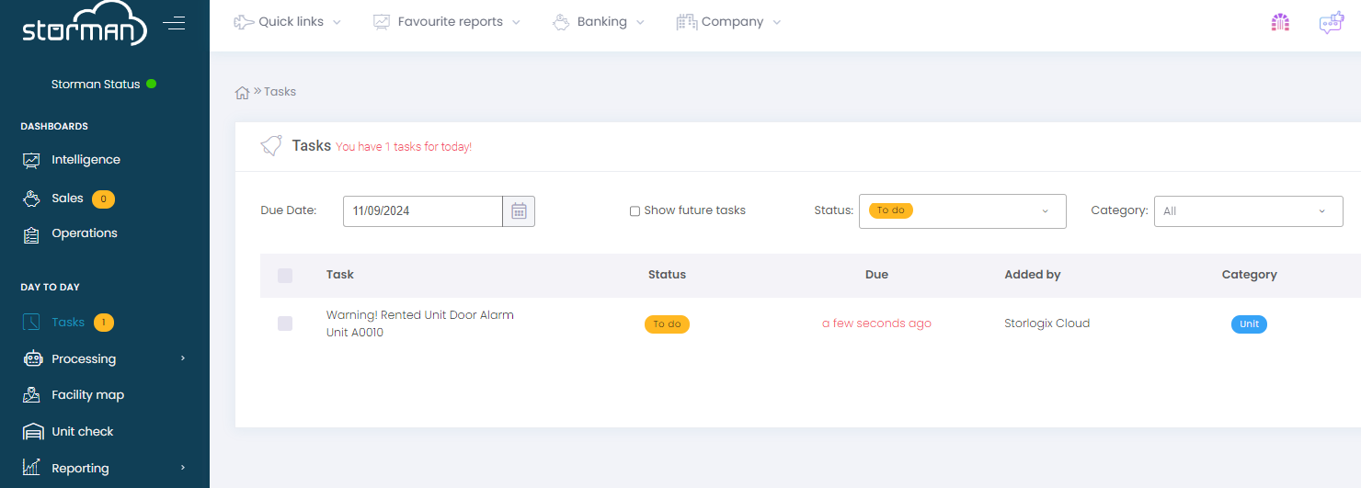Screen dimensions: 1361x488
Task: Tick the select-all checkbox in the table header
Action: [285, 276]
